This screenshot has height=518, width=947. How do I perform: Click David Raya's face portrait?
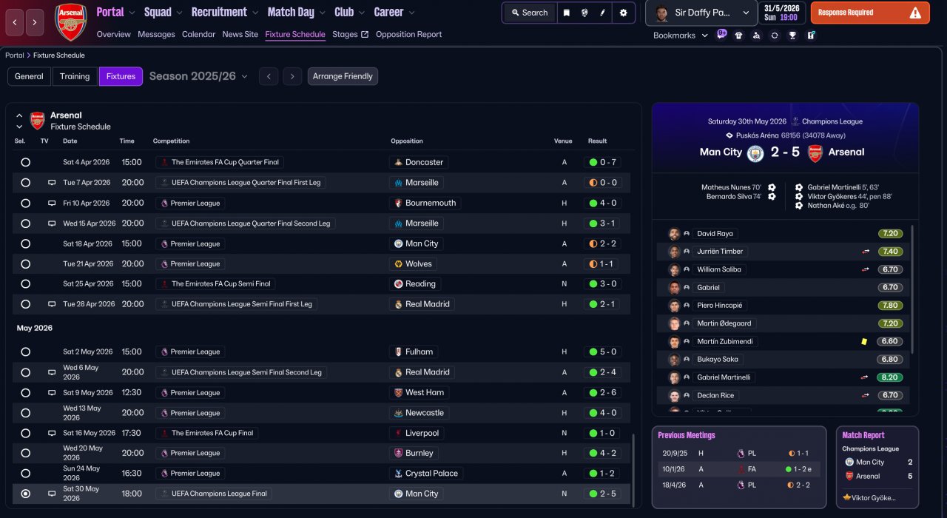[674, 234]
